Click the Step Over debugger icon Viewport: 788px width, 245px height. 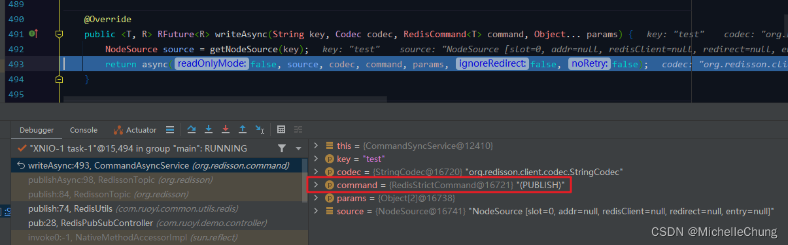[x=192, y=129]
